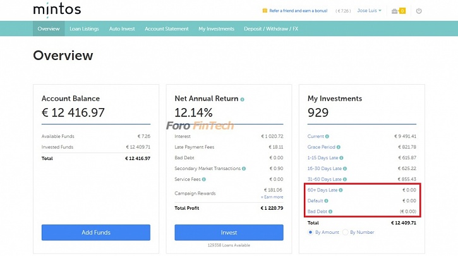Click info icon next to Service Fees
458x256 pixels.
pos(204,180)
